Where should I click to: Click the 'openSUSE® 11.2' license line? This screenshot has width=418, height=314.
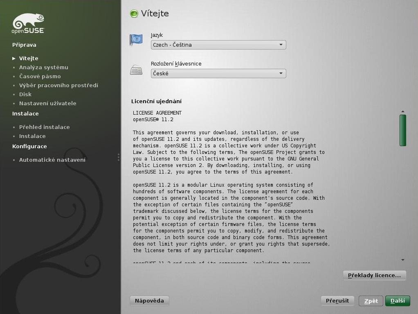point(153,120)
